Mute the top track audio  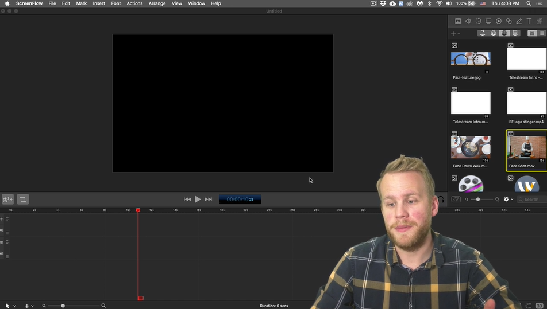[2, 230]
